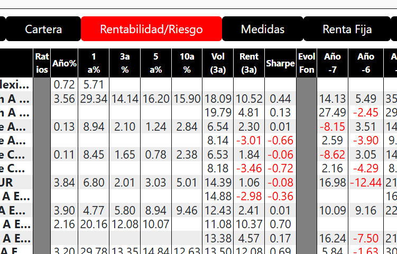Click the 3.84 Año% cell
Image resolution: width=397 pixels, height=254 pixels.
point(64,182)
